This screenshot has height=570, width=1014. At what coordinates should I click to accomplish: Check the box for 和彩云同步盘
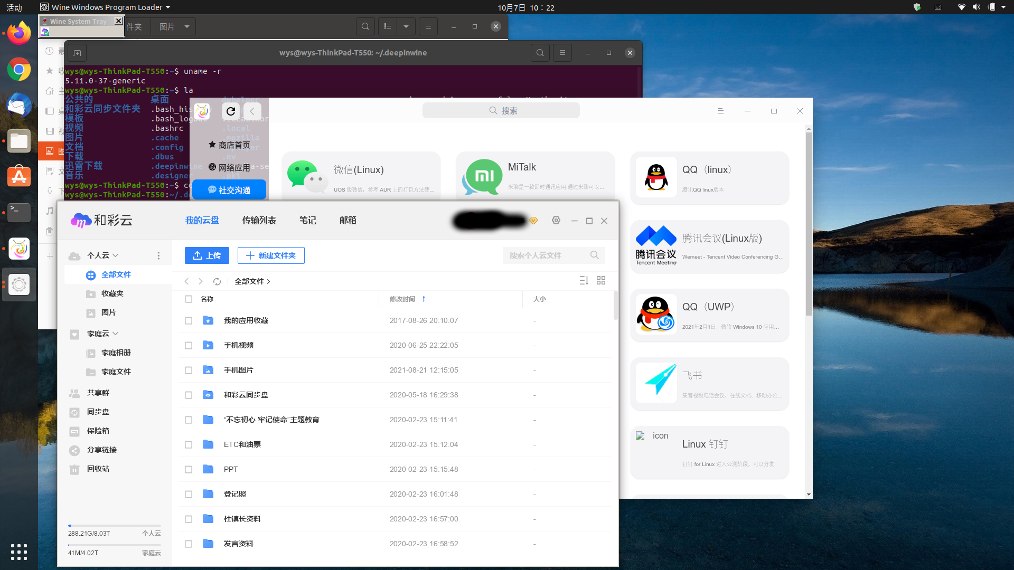189,395
